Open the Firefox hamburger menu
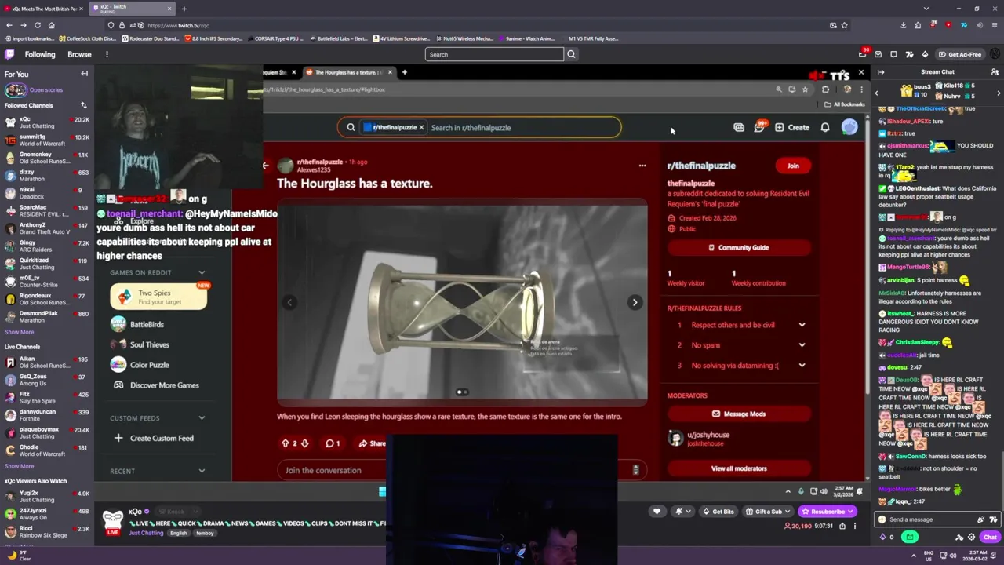Viewport: 1004px width, 565px height. (994, 25)
